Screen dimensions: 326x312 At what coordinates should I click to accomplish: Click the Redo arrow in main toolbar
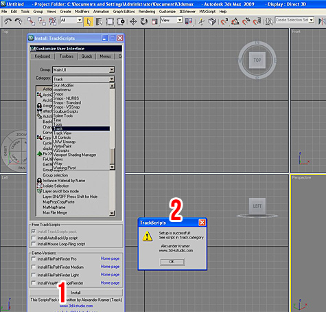tap(19, 21)
